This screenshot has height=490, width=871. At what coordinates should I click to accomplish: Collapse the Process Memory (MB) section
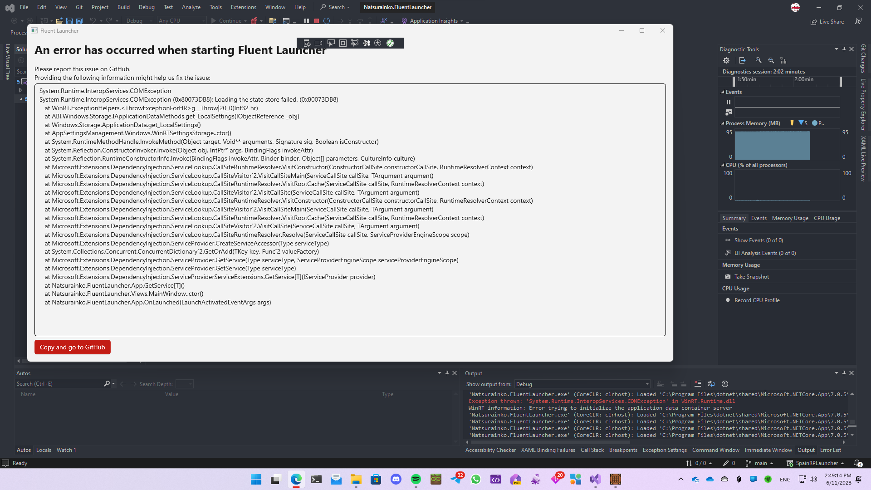(x=723, y=123)
